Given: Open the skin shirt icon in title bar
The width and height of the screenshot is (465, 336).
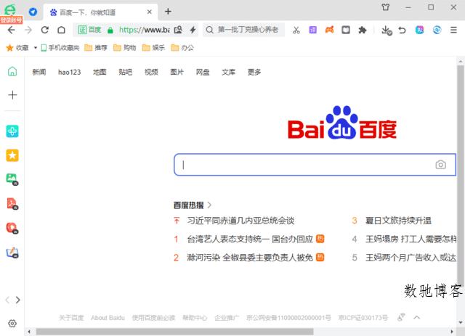Looking at the screenshot, I should point(386,7).
